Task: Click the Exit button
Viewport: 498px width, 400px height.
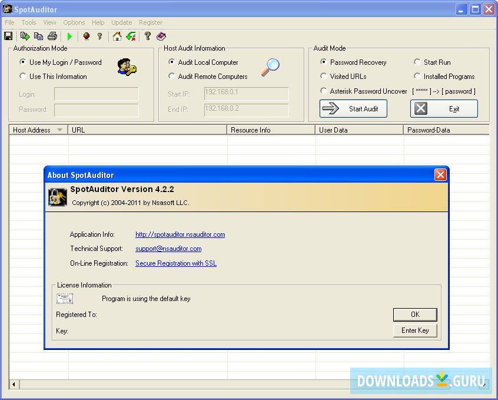Action: tap(444, 109)
